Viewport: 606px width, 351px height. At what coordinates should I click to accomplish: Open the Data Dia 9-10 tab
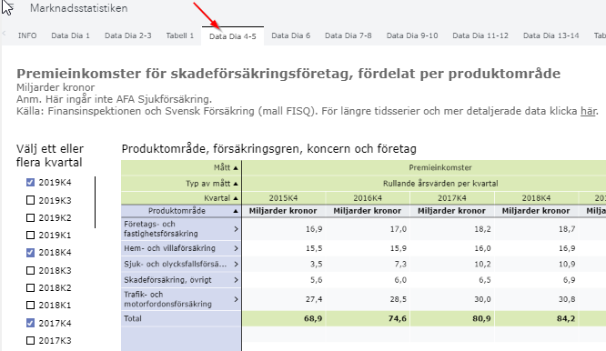tap(412, 35)
